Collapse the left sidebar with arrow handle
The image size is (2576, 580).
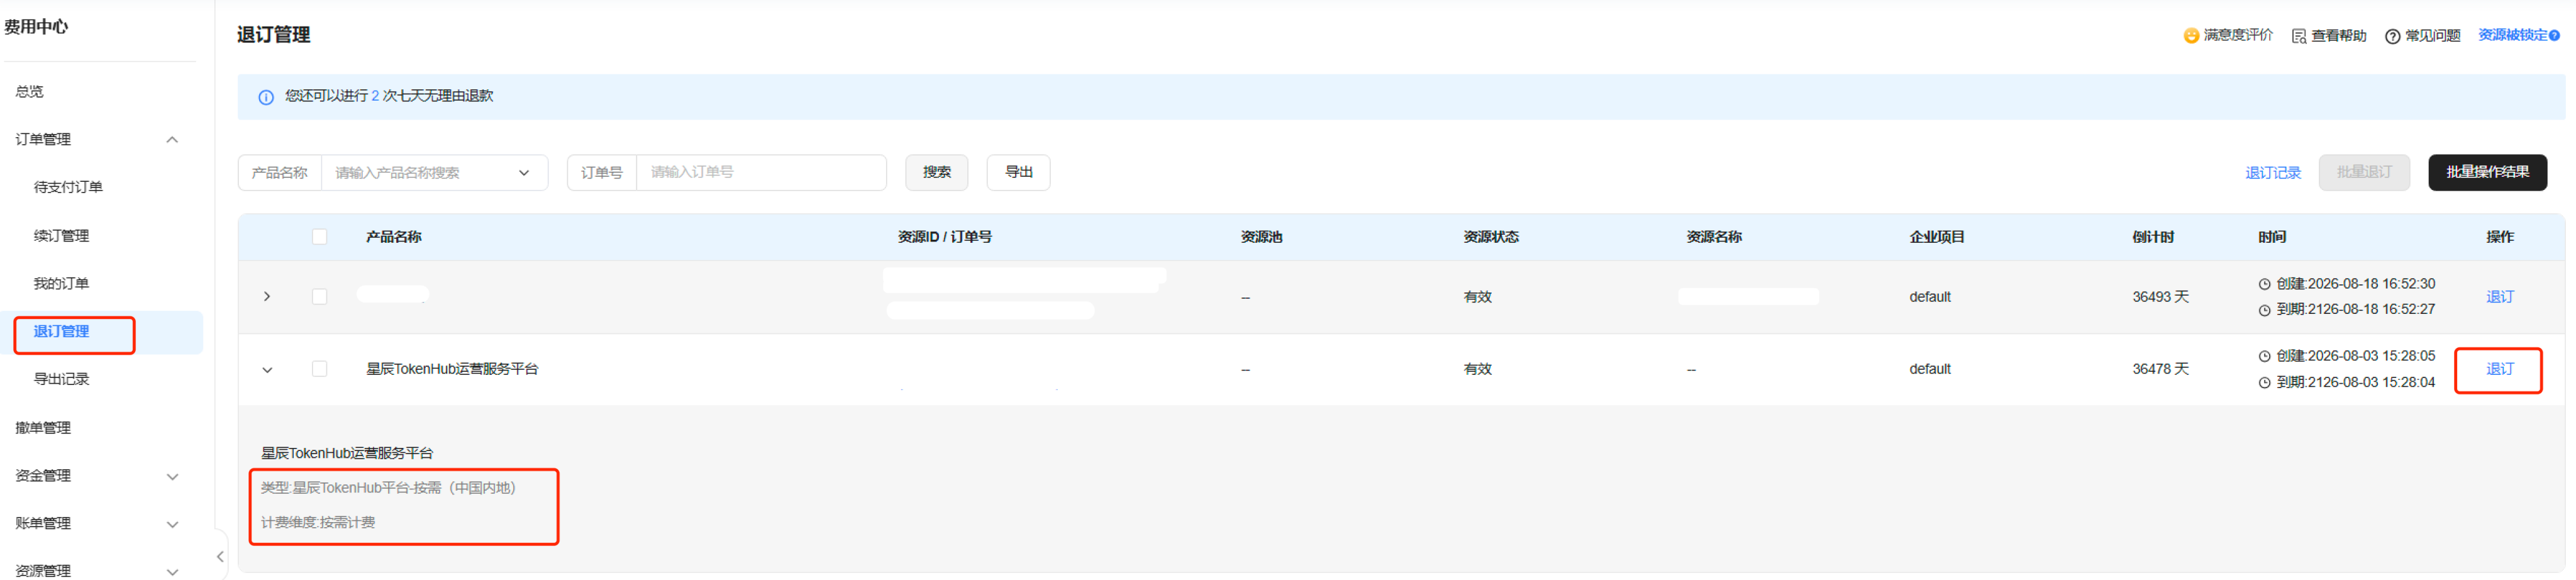point(220,556)
